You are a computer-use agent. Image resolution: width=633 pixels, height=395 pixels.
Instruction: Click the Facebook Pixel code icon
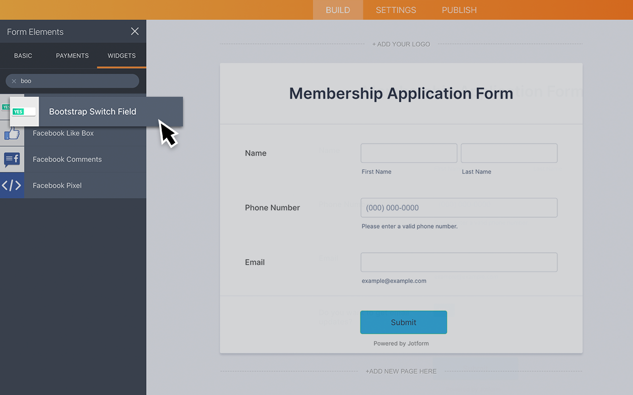tap(12, 185)
